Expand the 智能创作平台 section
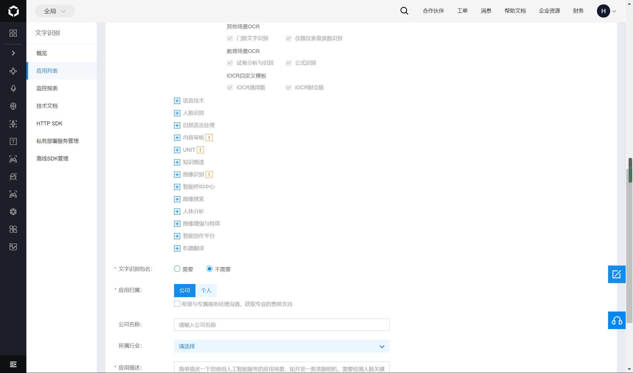Image resolution: width=633 pixels, height=373 pixels. (x=177, y=236)
